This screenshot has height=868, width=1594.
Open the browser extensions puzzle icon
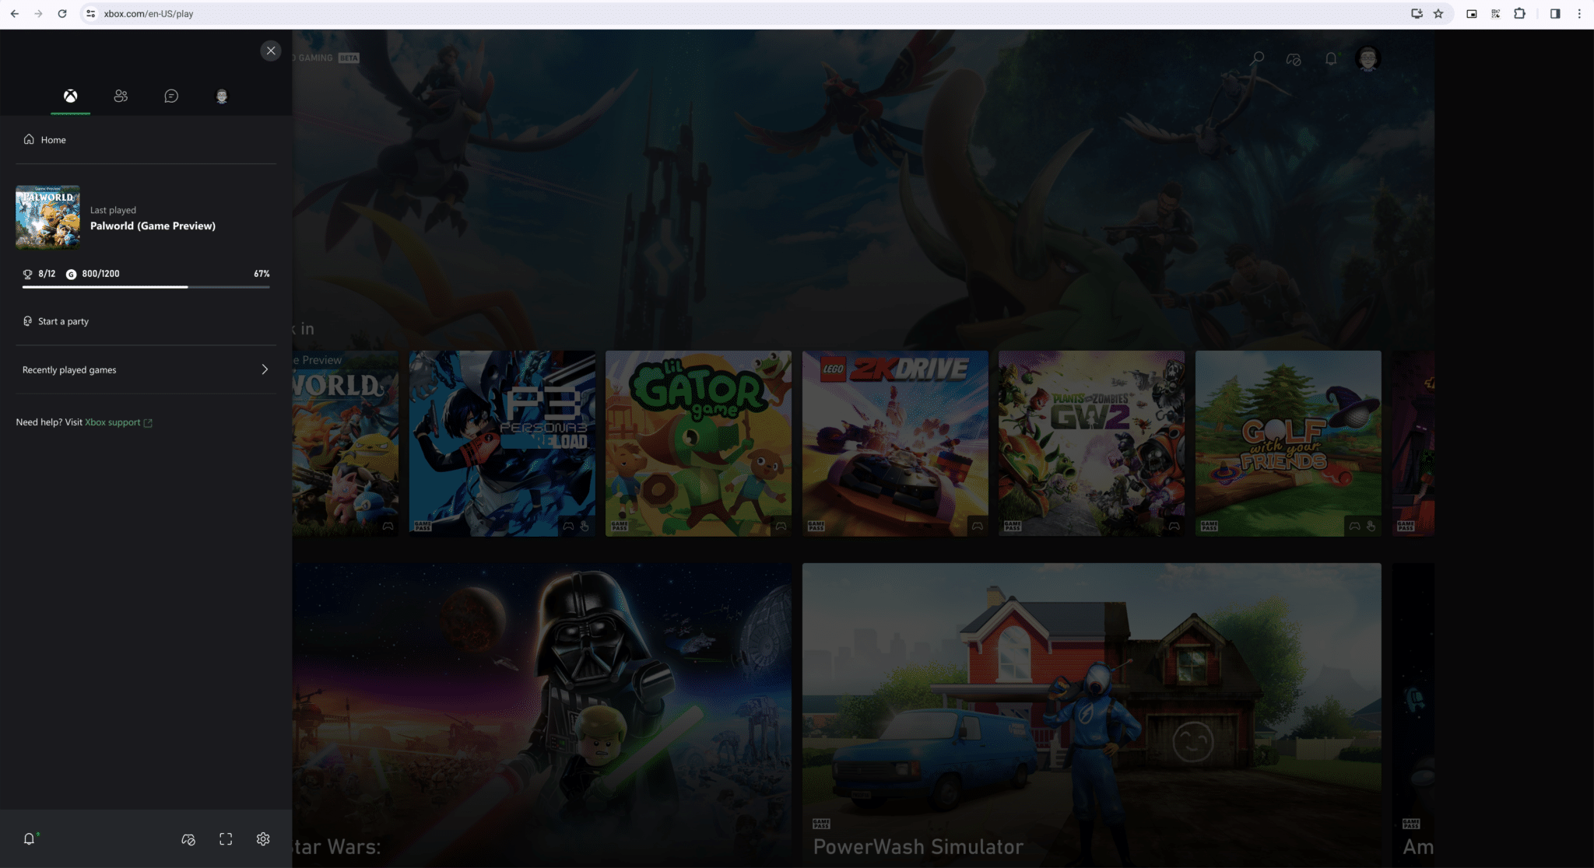pyautogui.click(x=1519, y=13)
